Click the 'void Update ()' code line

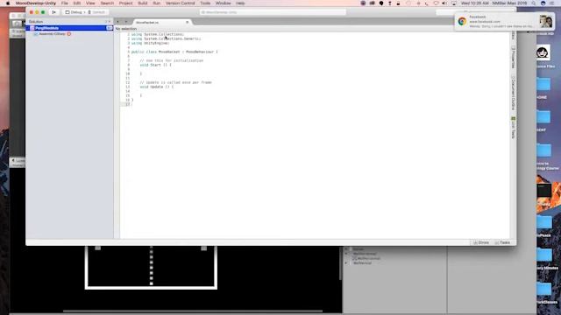[x=156, y=87]
